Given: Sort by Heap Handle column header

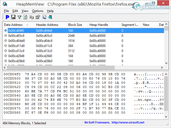Looking at the screenshot, I should click(x=104, y=25).
